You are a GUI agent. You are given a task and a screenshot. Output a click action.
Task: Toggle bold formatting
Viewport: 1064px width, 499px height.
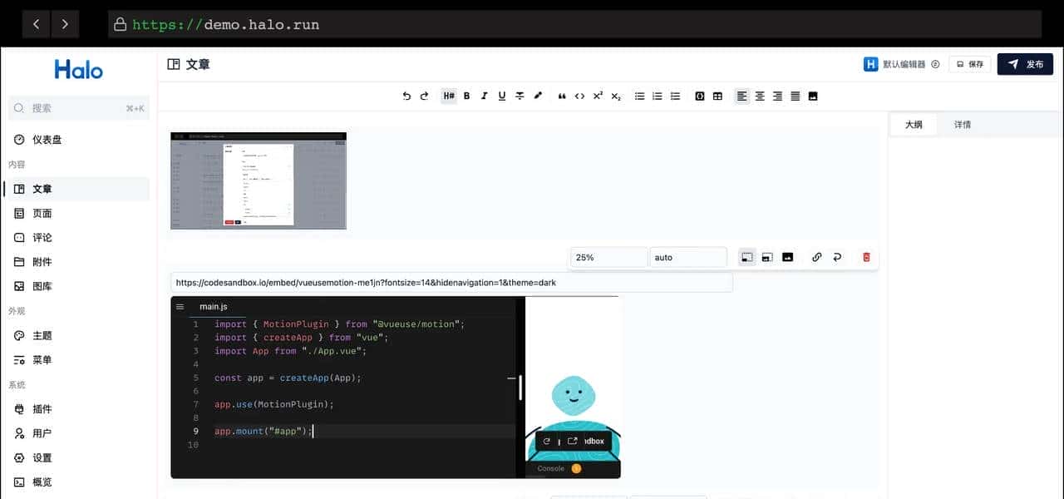pyautogui.click(x=466, y=96)
